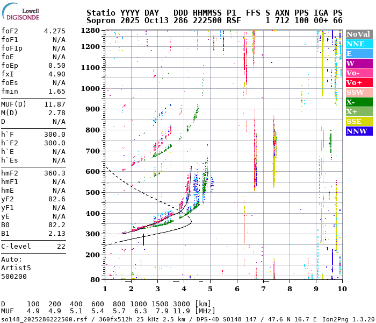Select the NoVal gray legend swatch

point(358,34)
